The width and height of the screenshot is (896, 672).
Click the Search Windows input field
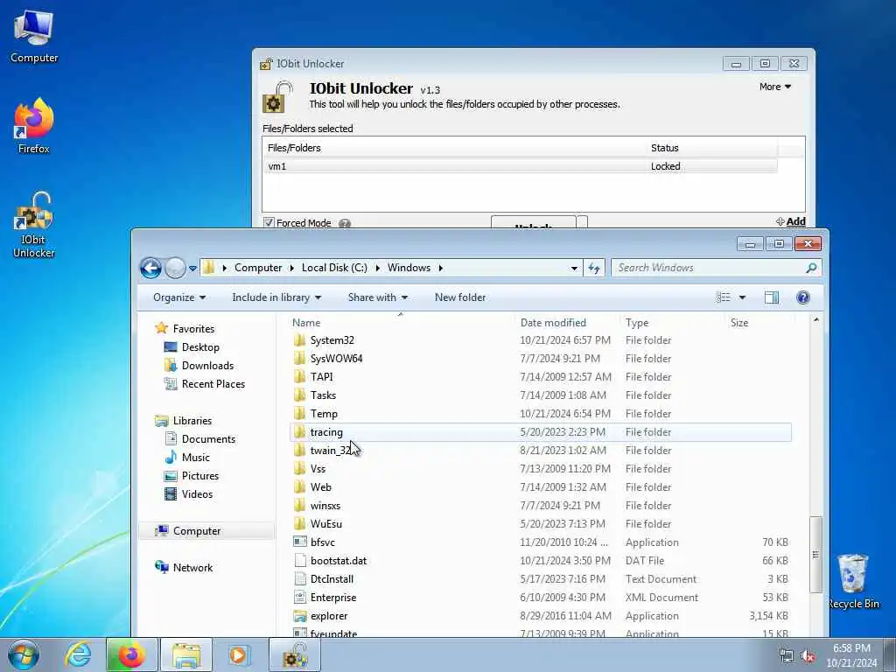pos(709,268)
